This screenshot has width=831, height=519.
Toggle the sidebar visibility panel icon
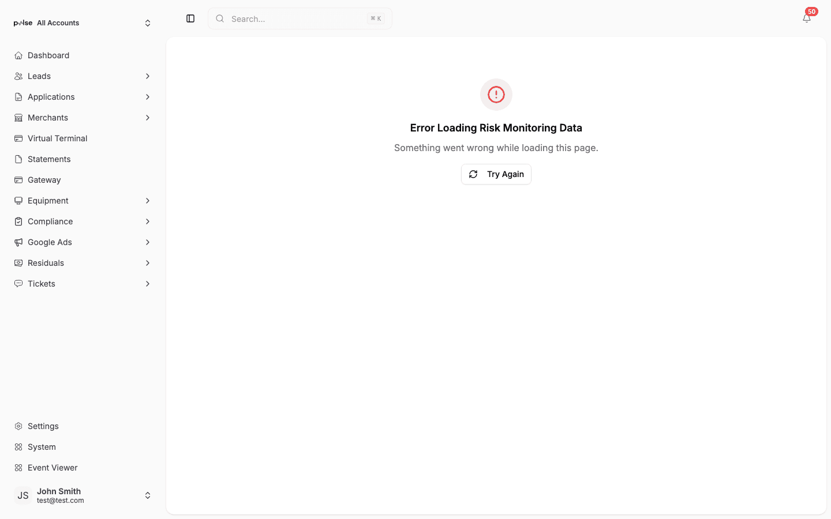[x=190, y=18]
